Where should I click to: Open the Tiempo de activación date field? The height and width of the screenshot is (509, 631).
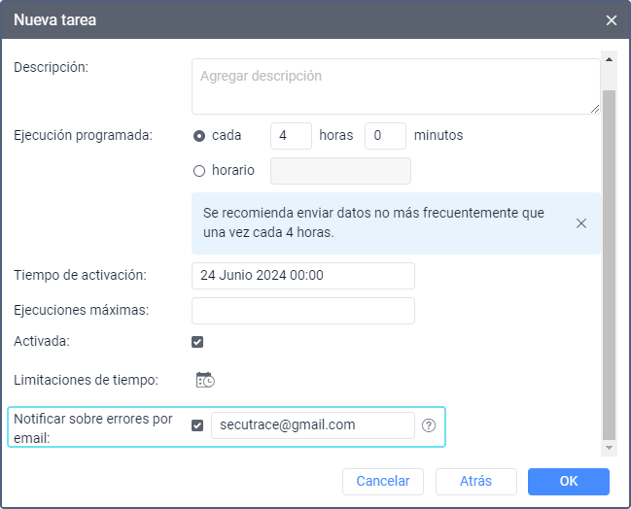point(303,276)
